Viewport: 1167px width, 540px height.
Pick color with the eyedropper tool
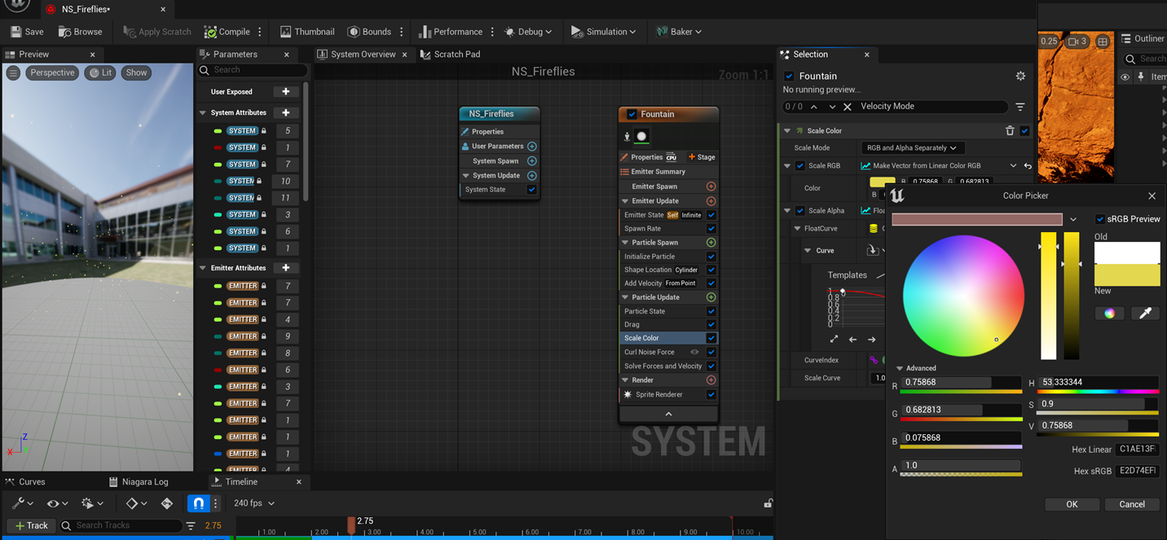1144,313
